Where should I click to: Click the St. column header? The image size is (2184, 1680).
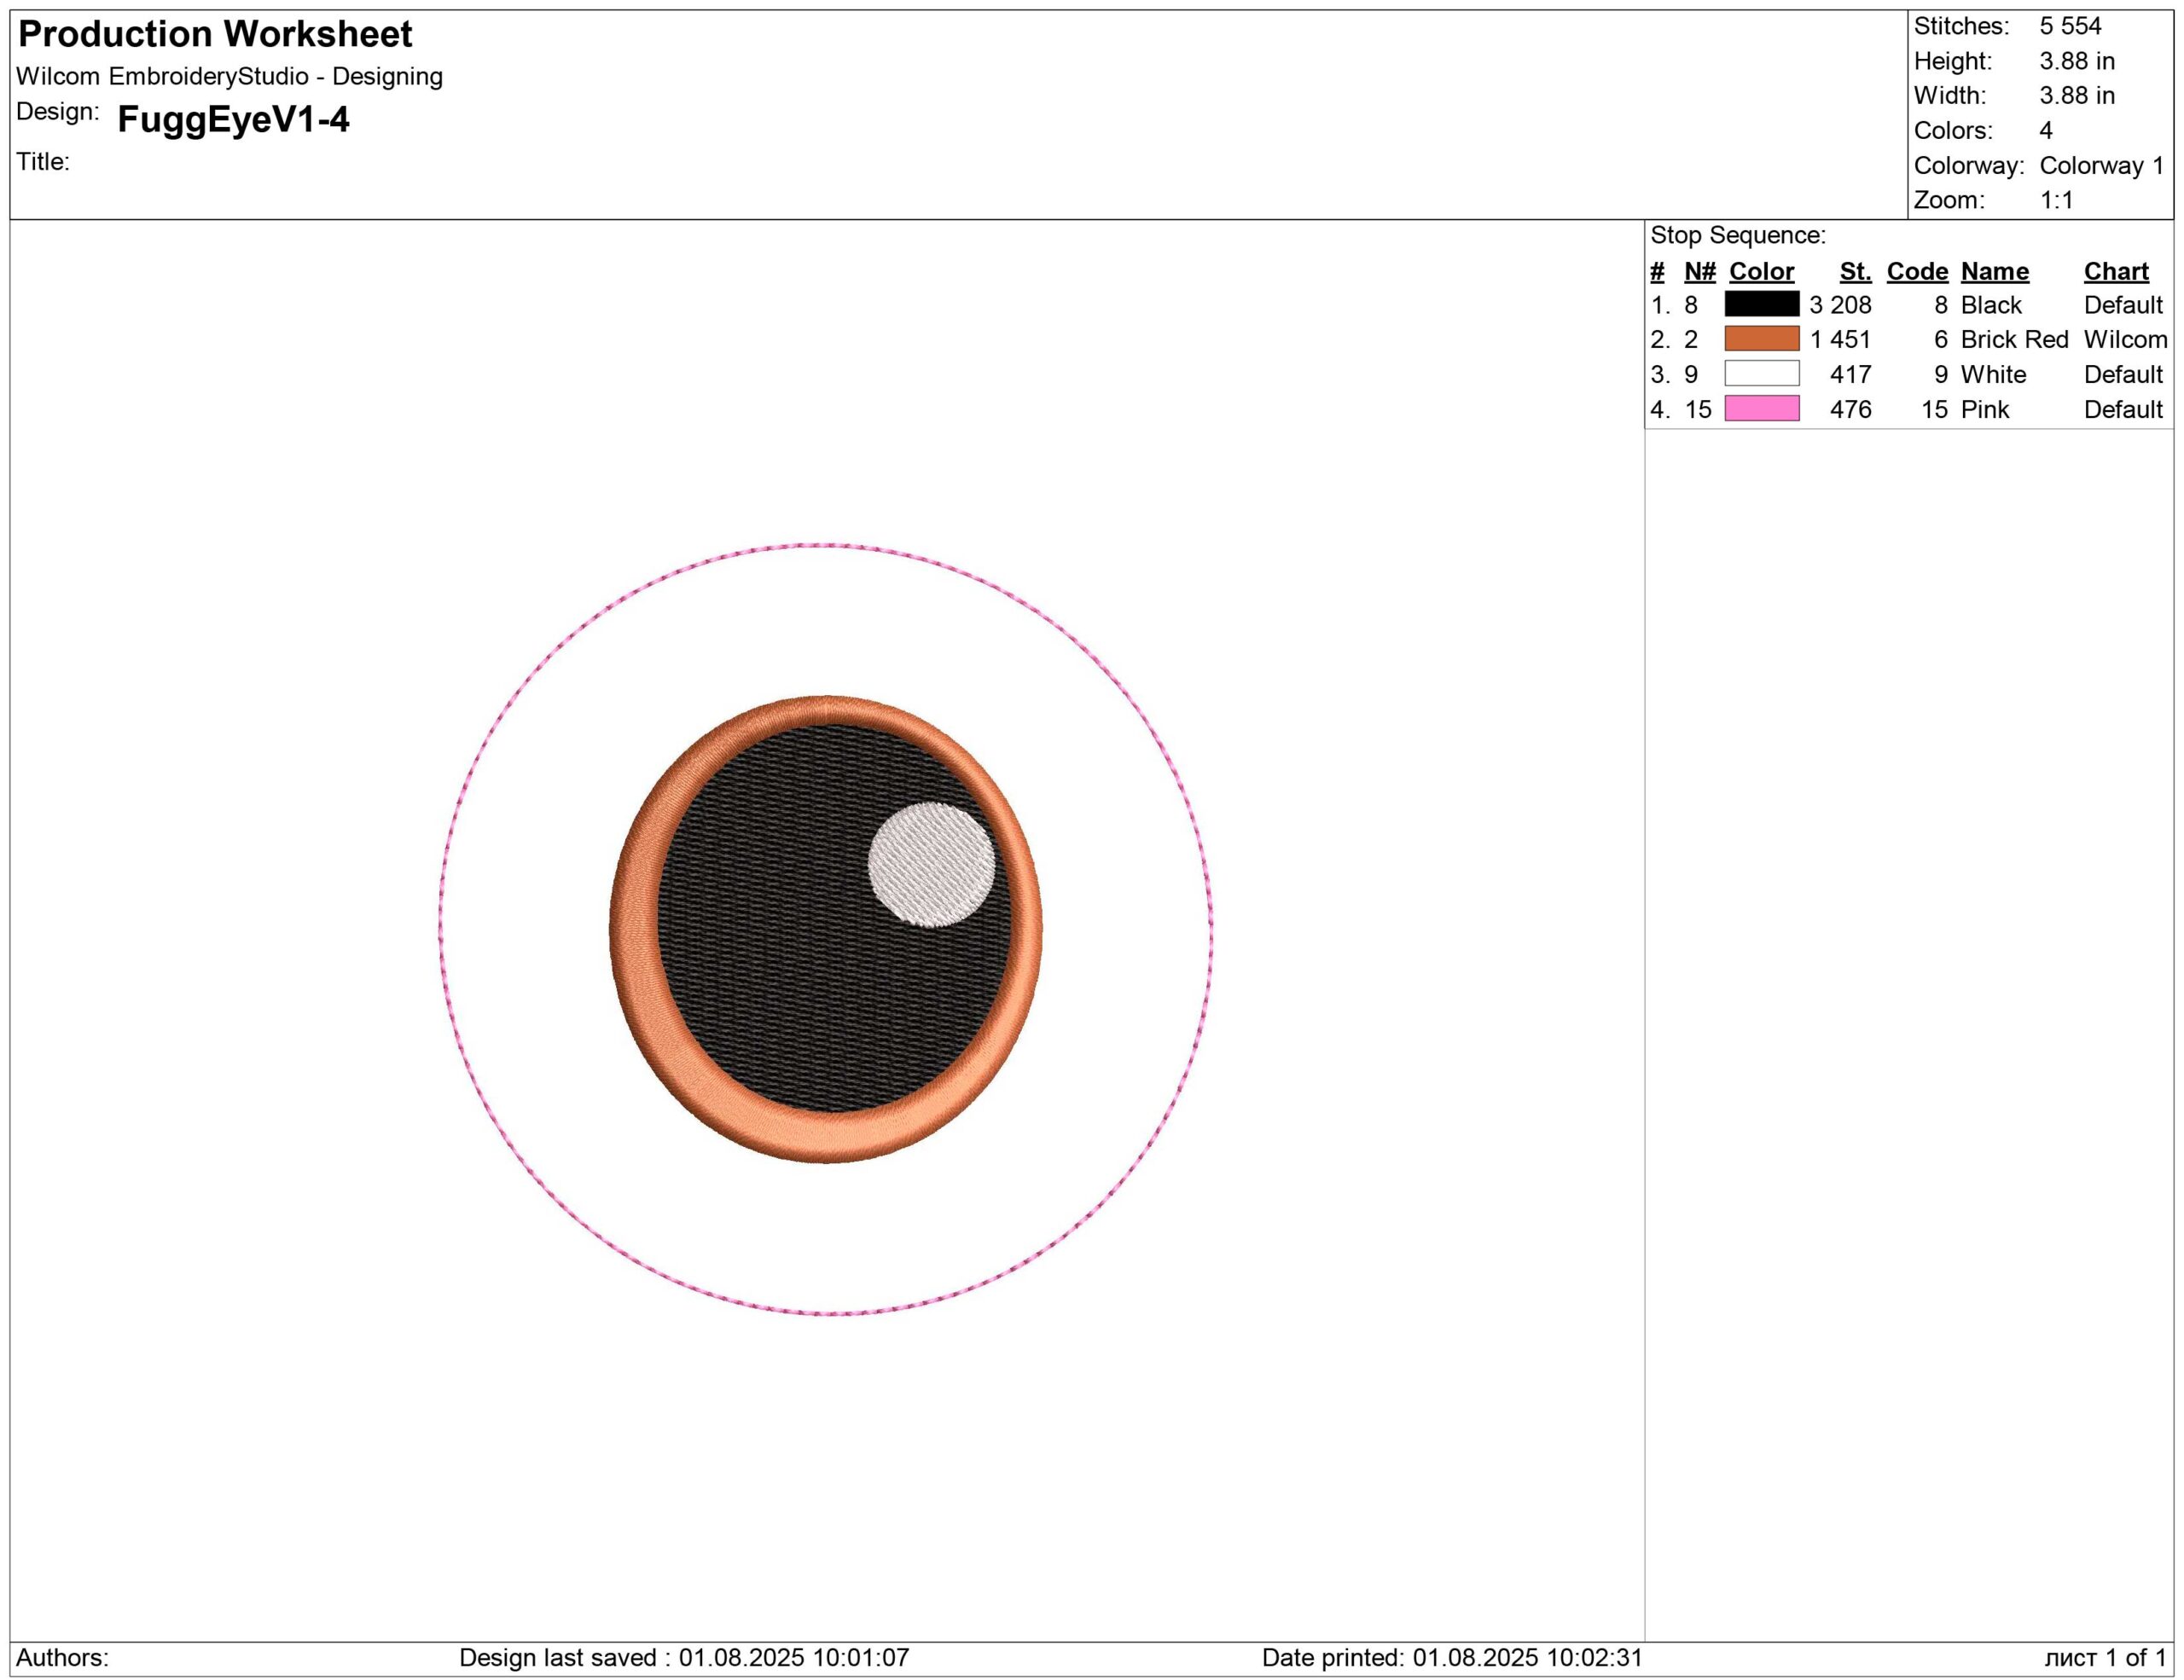1855,271
